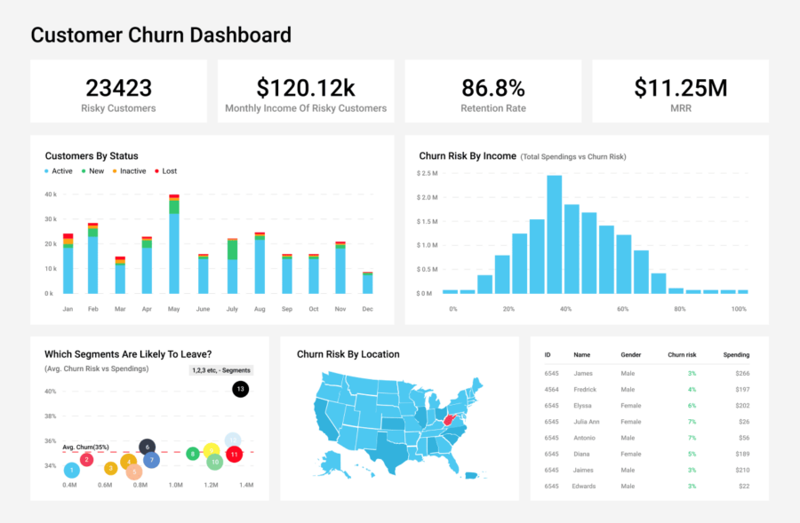This screenshot has height=523, width=800.
Task: Click the May bar in Customers By Status
Action: [x=174, y=245]
